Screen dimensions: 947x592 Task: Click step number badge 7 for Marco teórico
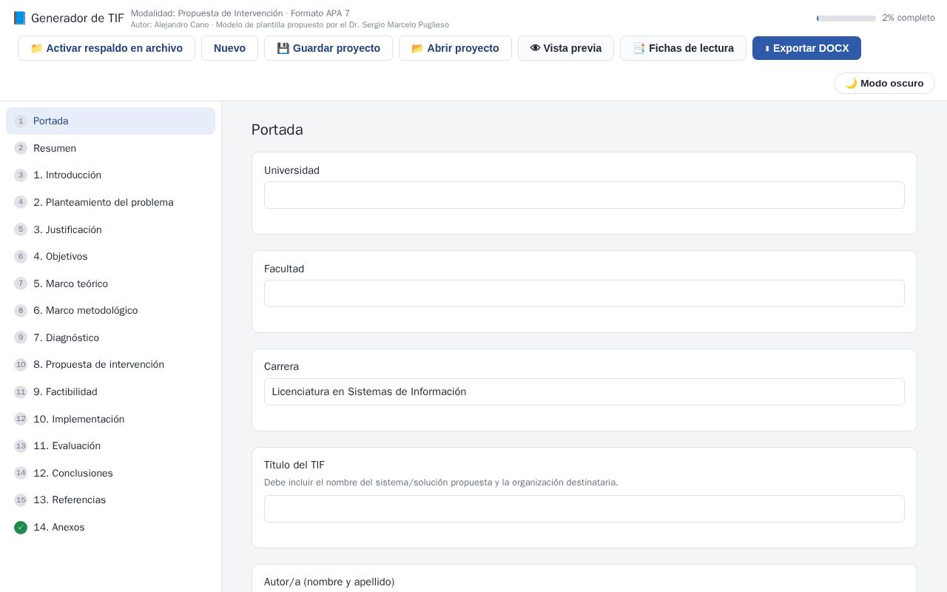point(21,283)
